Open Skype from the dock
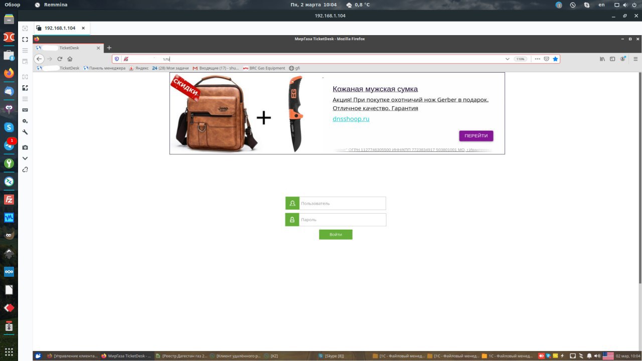Image resolution: width=642 pixels, height=361 pixels. 9,127
